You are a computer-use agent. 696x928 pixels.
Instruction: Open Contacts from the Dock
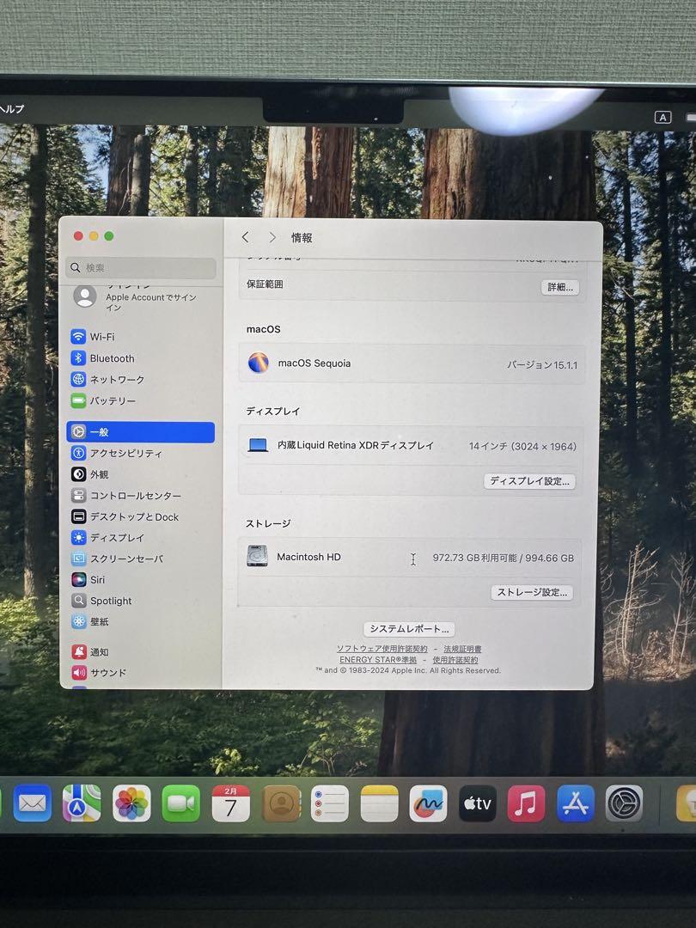click(280, 803)
